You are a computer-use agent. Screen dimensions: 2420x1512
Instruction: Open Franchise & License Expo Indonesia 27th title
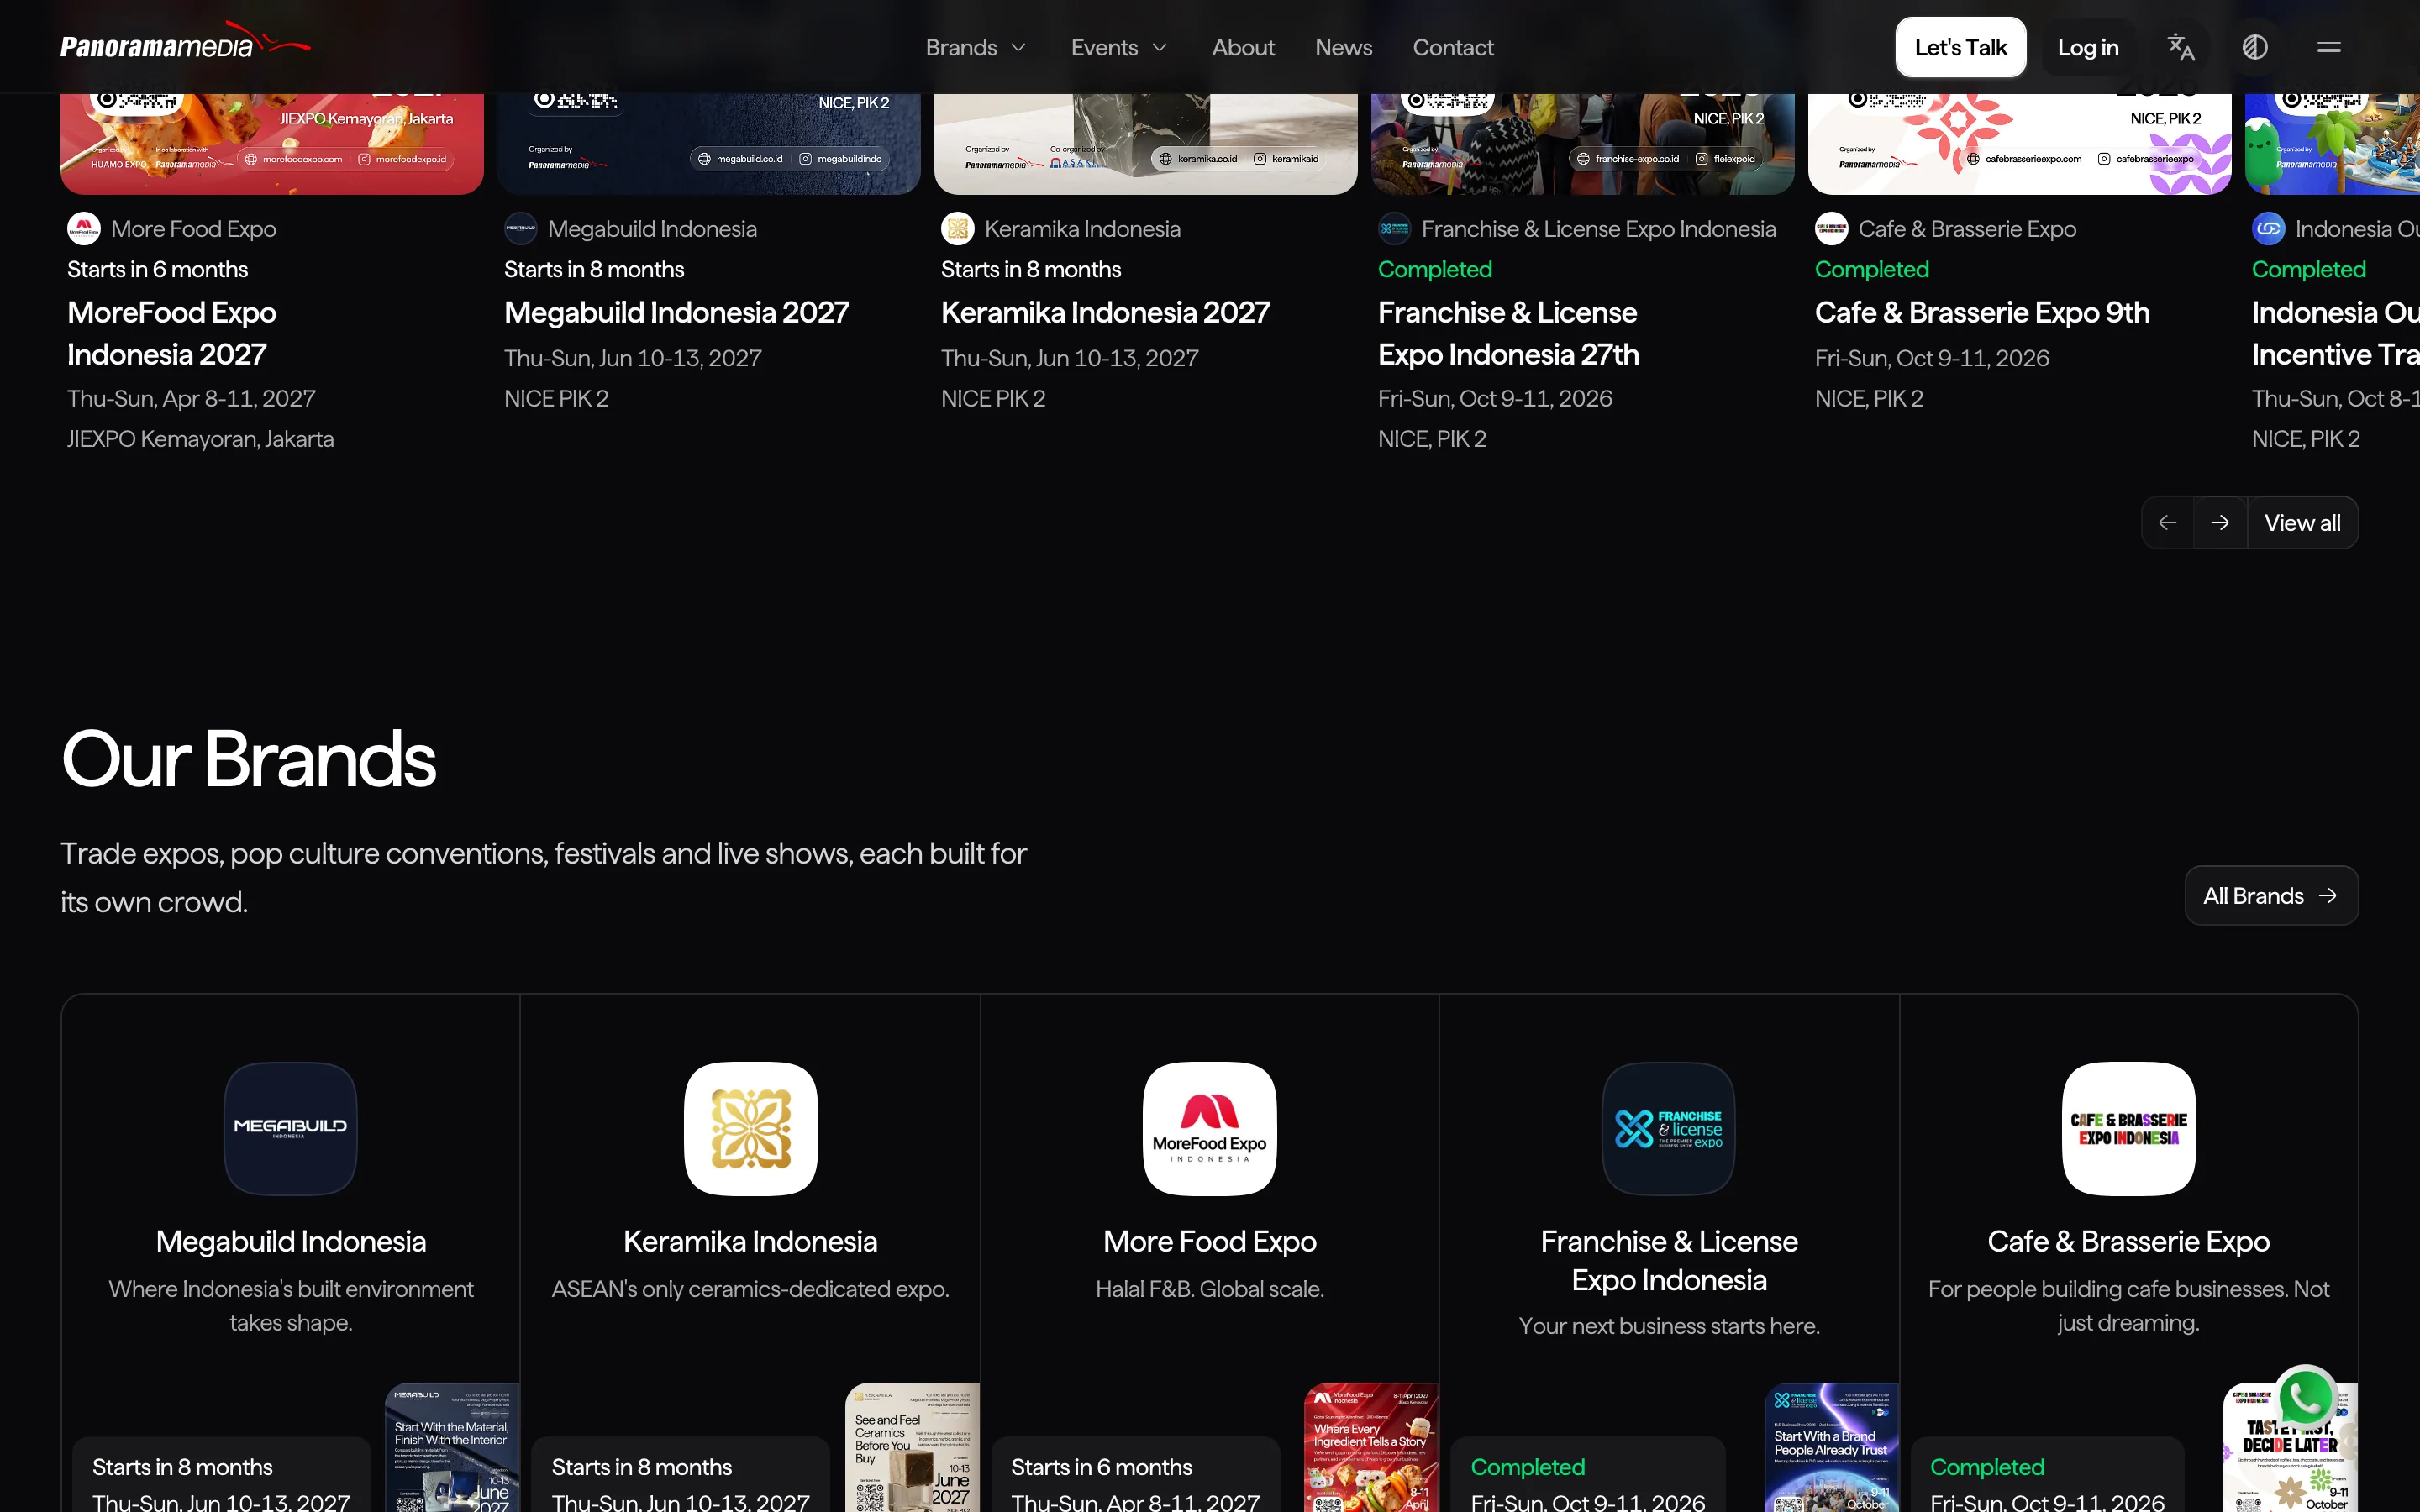tap(1508, 333)
